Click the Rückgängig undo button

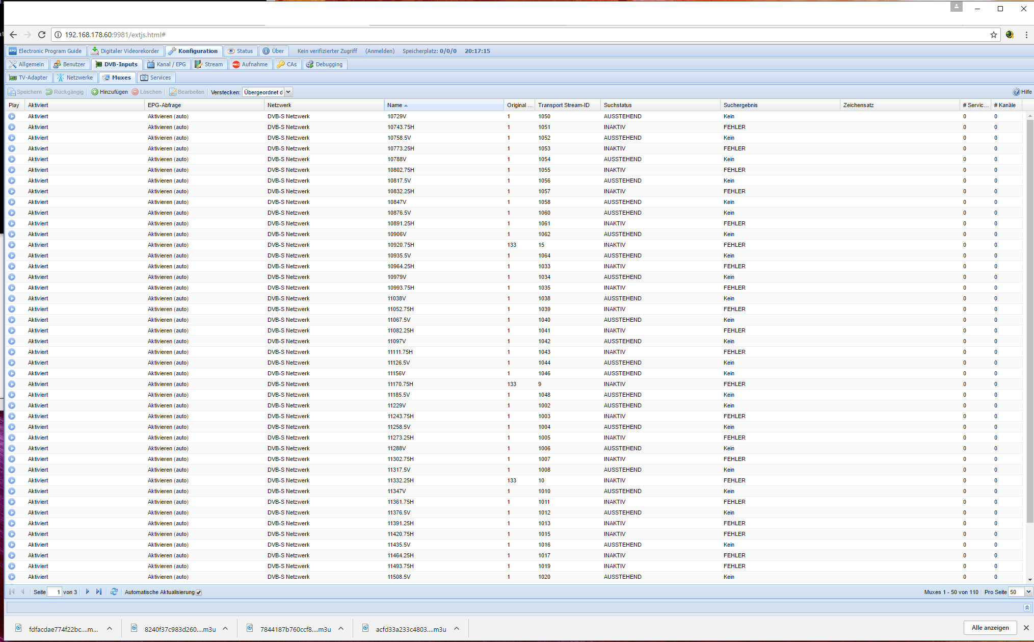coord(65,92)
